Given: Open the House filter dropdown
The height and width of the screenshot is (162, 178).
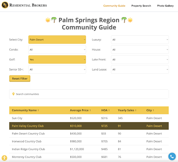Looking at the screenshot, I should (140, 50).
